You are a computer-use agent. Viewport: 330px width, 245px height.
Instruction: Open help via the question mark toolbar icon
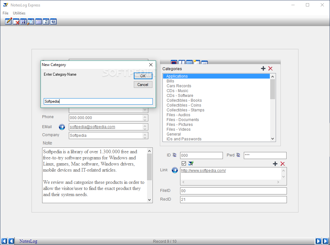click(x=53, y=22)
